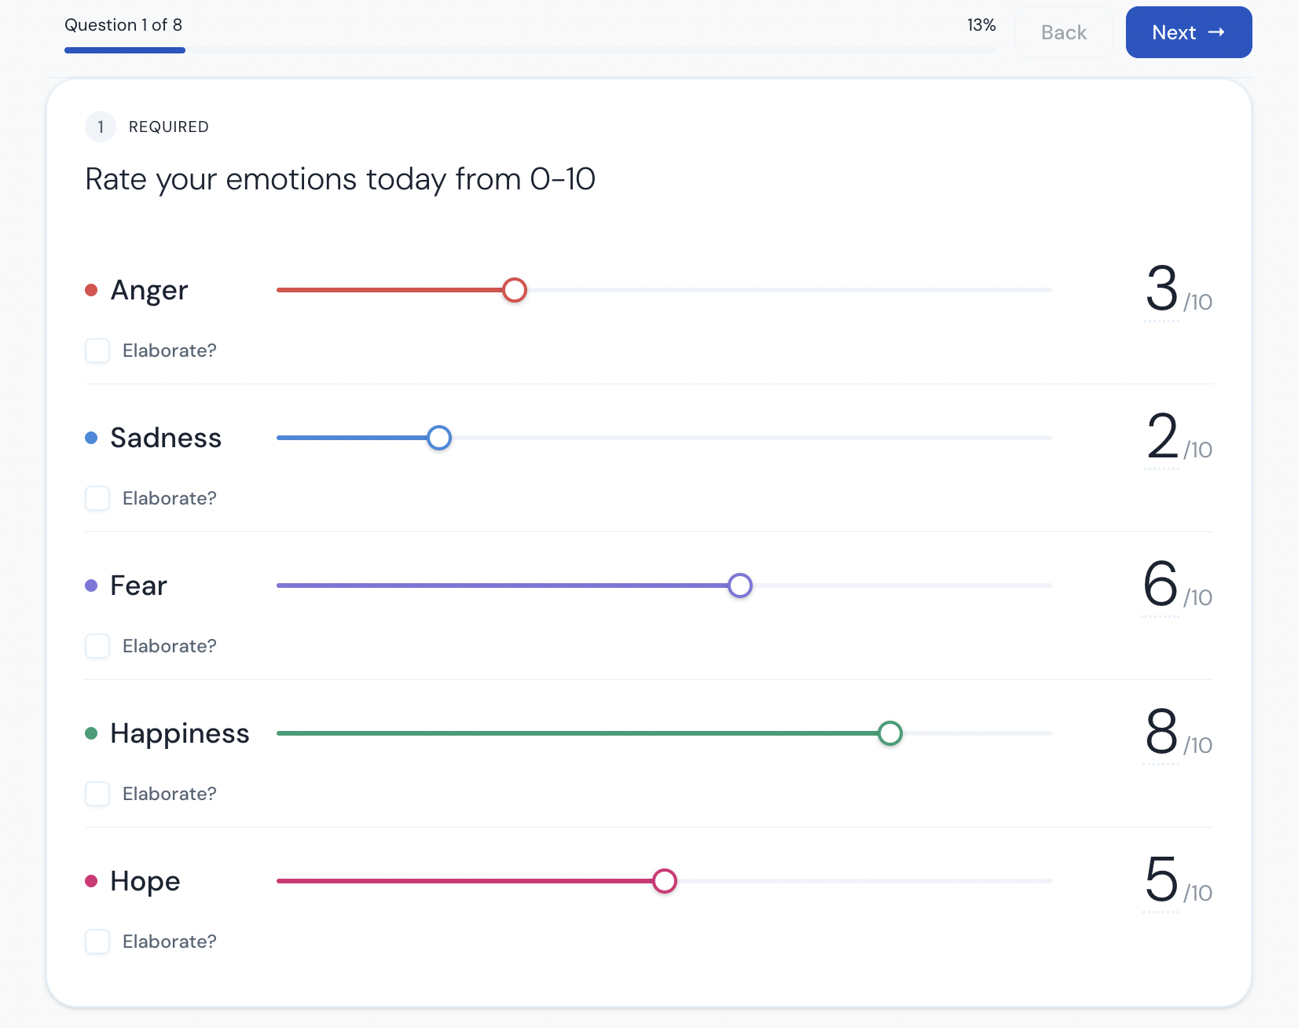Click the red dot beside Anger
This screenshot has width=1298, height=1028.
pos(91,290)
